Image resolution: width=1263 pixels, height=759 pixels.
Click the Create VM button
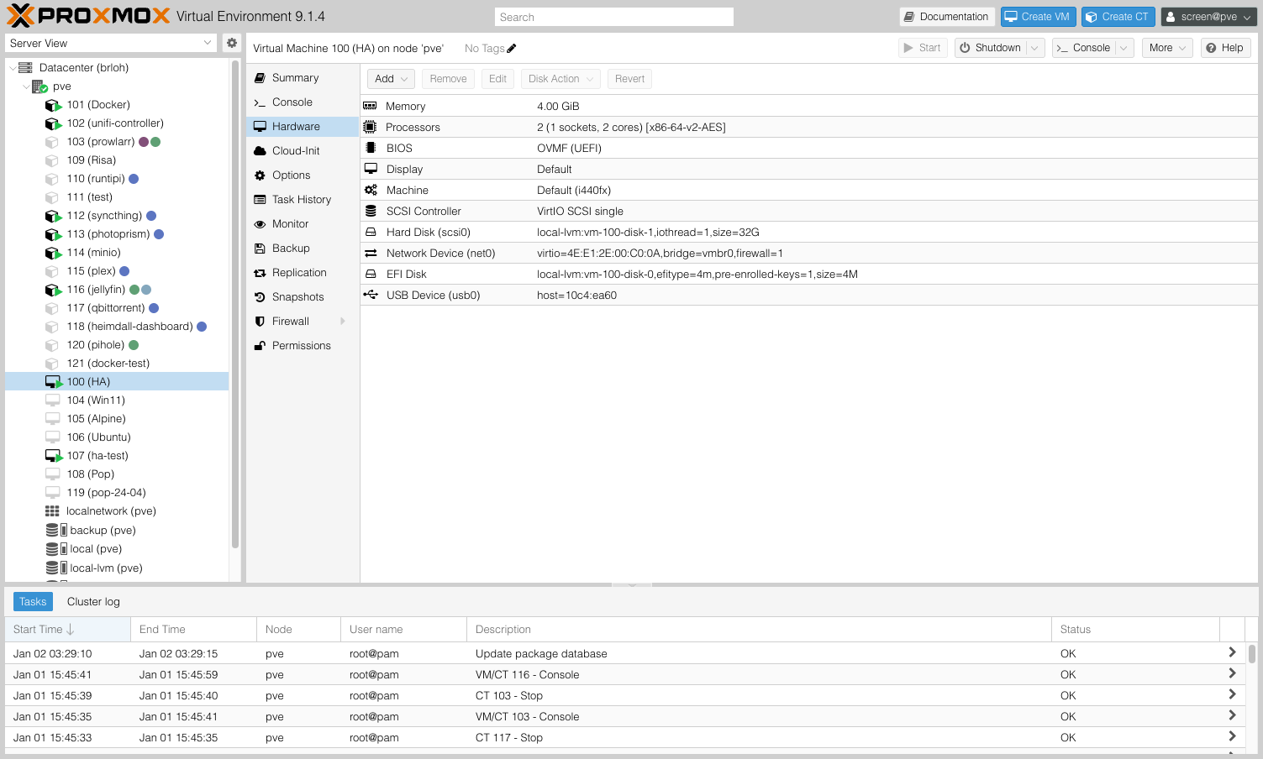1038,16
